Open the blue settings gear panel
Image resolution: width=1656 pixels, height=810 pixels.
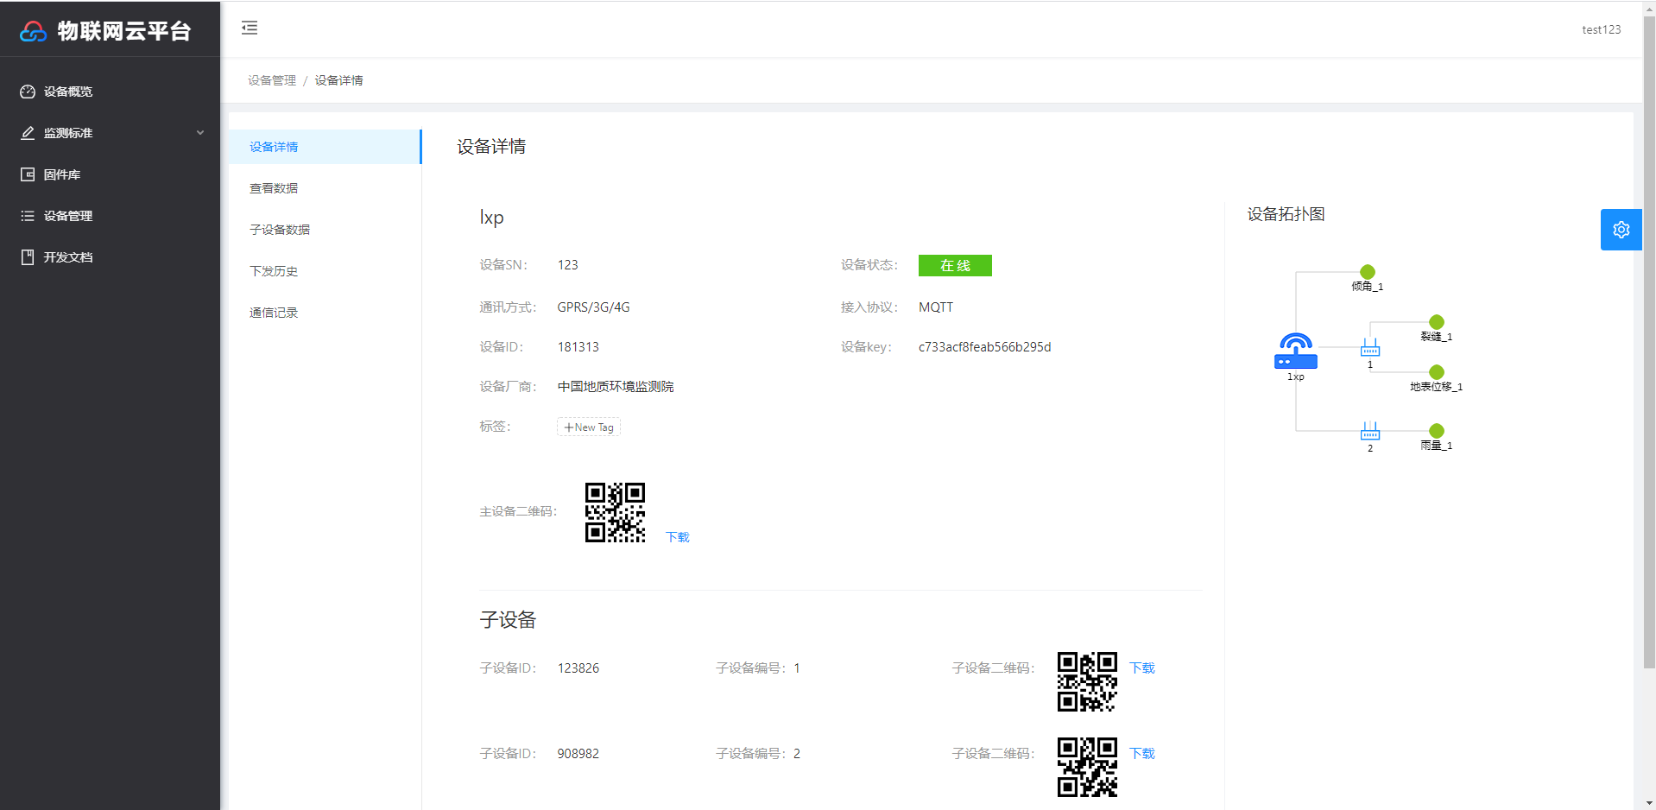pyautogui.click(x=1621, y=230)
